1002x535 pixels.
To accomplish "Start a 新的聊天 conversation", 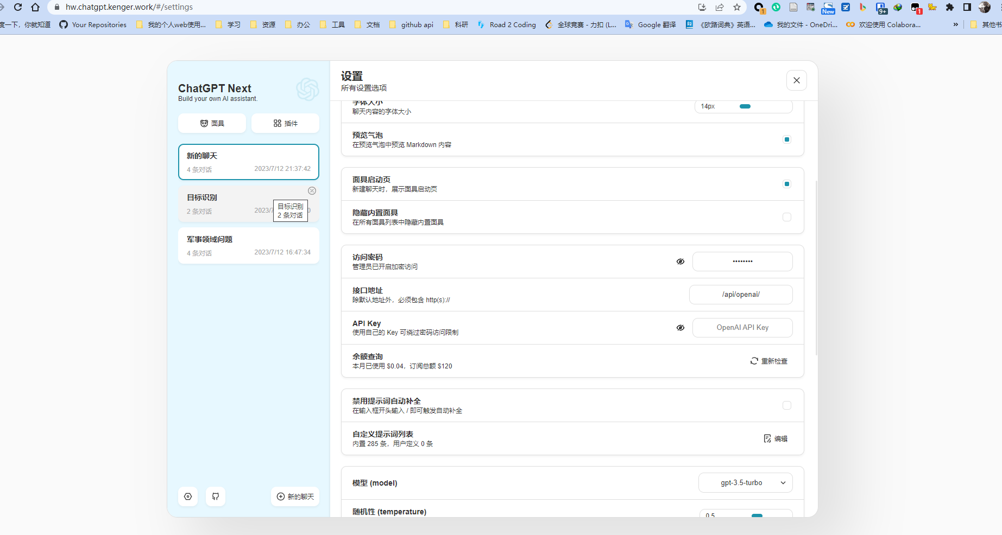I will point(295,496).
